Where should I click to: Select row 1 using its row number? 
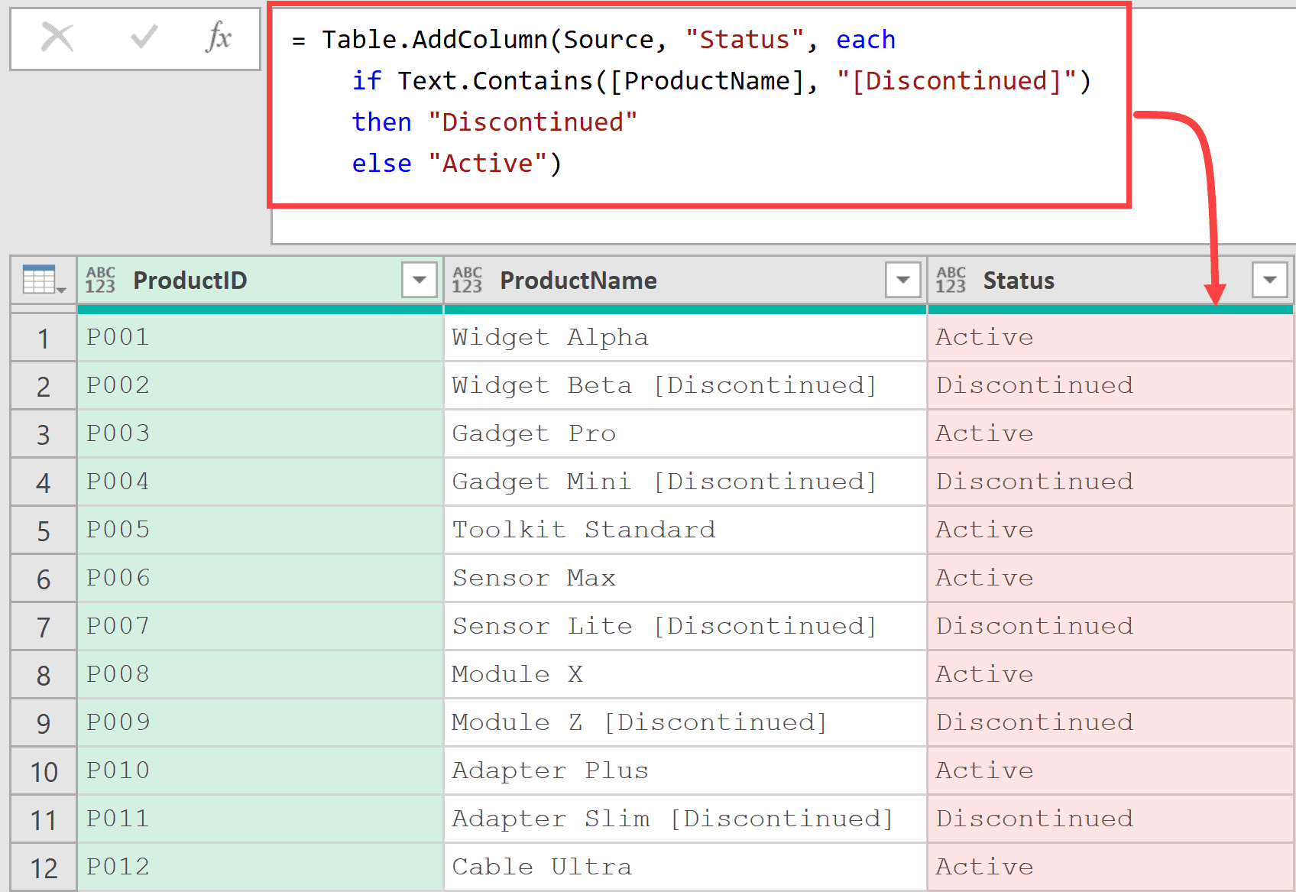pos(43,337)
